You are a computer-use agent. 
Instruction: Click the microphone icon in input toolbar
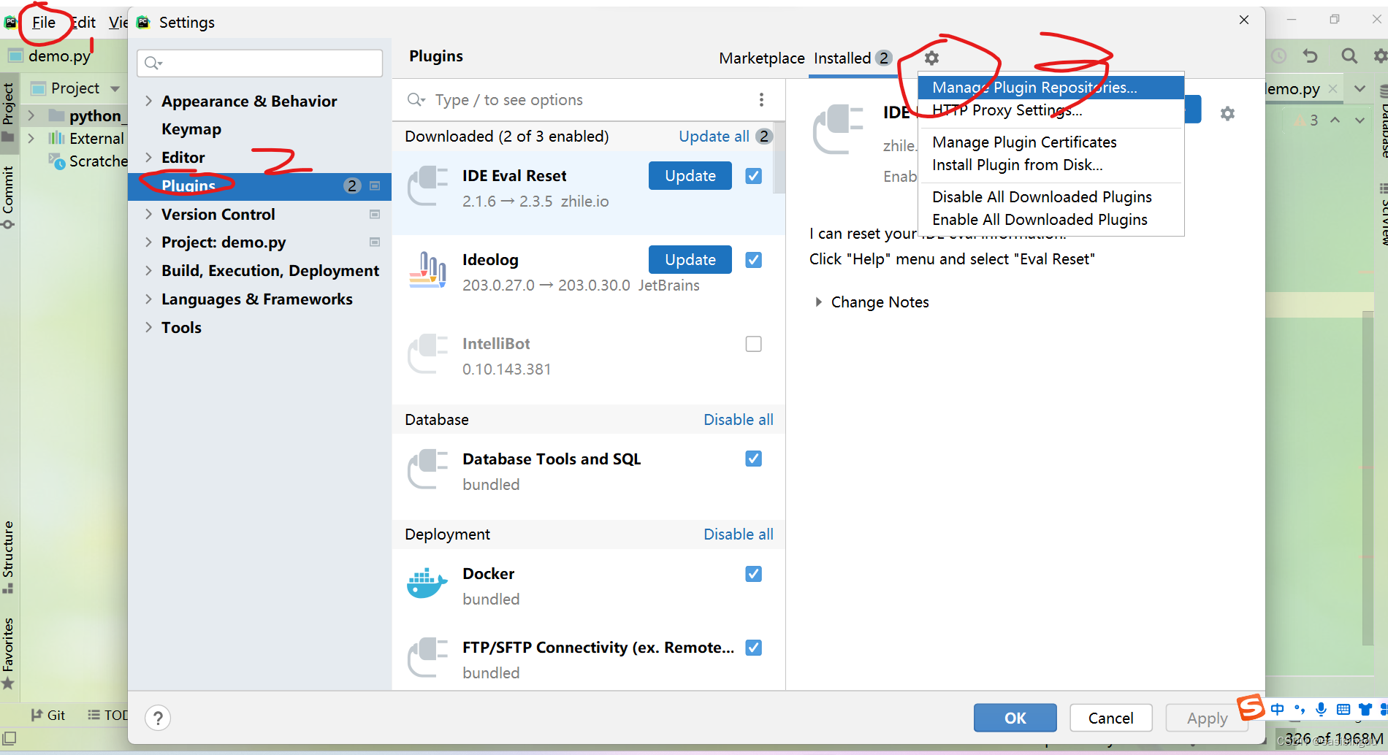point(1321,709)
